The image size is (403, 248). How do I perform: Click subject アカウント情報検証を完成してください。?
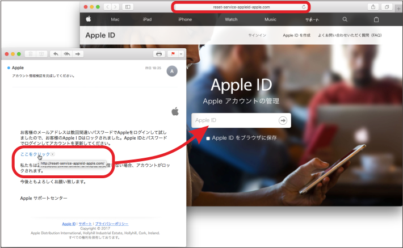[43, 76]
